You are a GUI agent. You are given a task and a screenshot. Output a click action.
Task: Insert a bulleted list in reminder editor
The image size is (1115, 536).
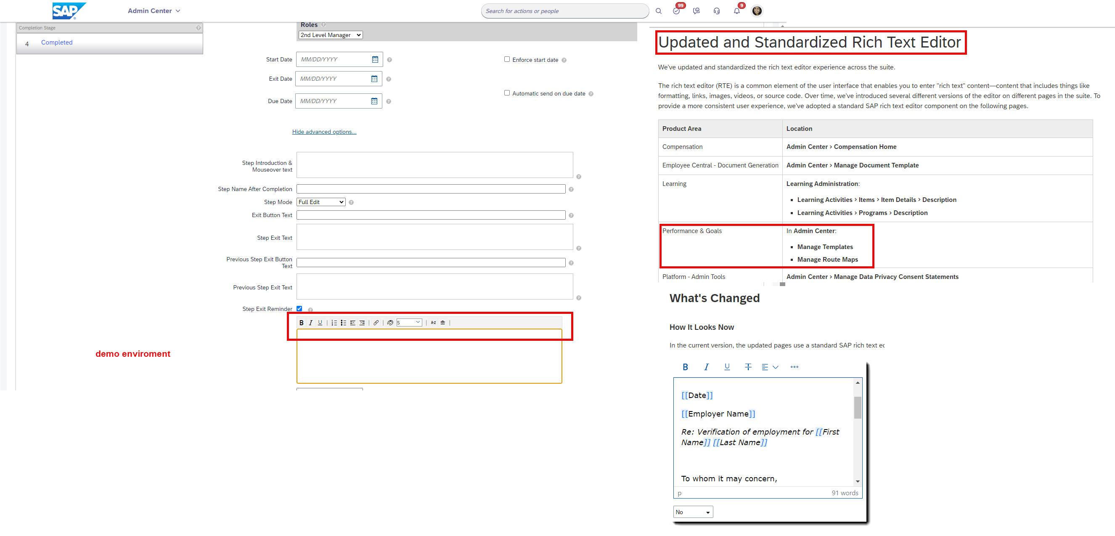tap(343, 323)
